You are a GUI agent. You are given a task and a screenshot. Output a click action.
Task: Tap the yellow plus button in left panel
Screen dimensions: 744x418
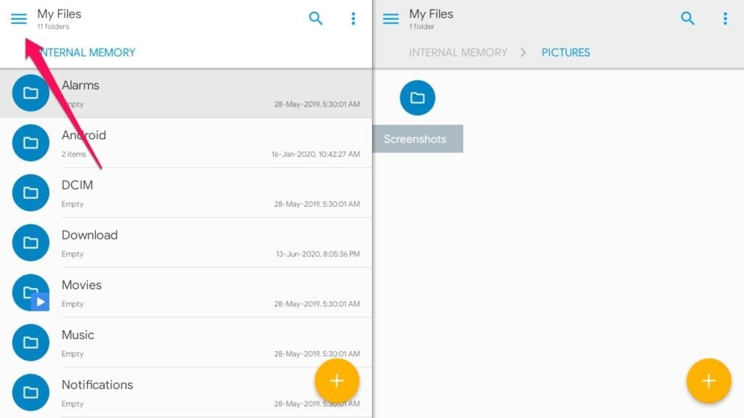point(337,380)
